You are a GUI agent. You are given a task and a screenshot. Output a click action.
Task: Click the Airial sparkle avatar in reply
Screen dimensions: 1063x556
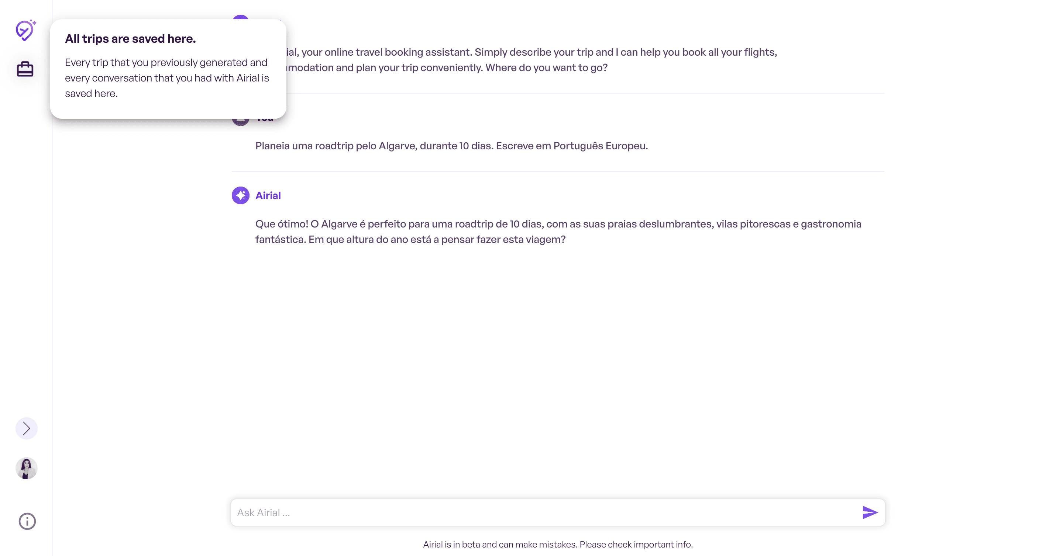click(241, 195)
